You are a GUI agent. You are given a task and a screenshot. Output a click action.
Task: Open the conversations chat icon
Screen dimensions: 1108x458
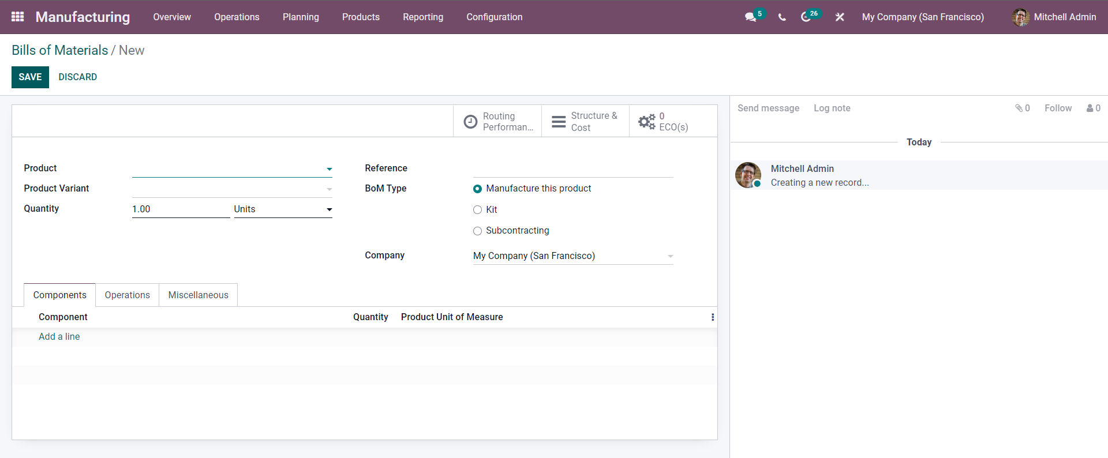750,17
